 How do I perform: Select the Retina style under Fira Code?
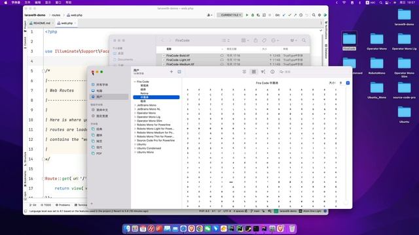tap(144, 93)
